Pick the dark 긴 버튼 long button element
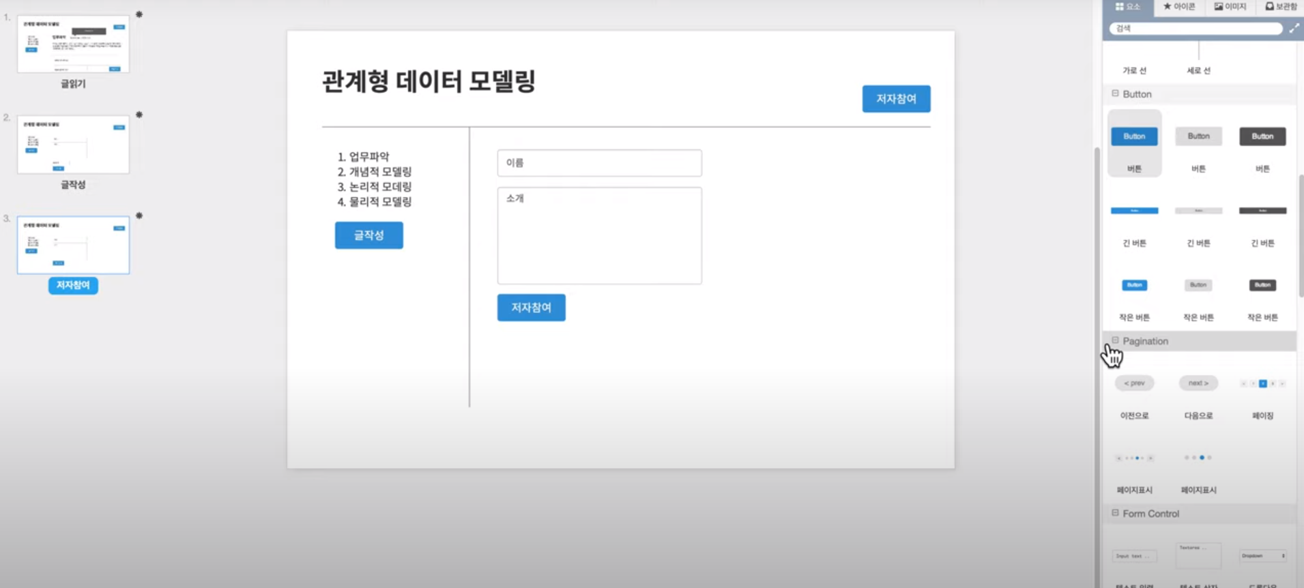The width and height of the screenshot is (1304, 588). click(1262, 211)
